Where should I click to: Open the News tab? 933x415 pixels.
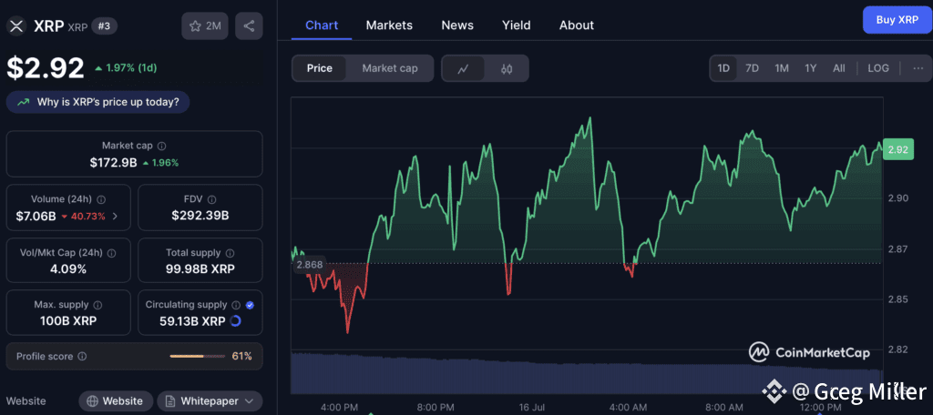click(457, 25)
